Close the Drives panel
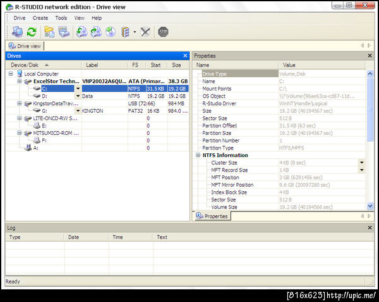The image size is (379, 302). [x=185, y=56]
